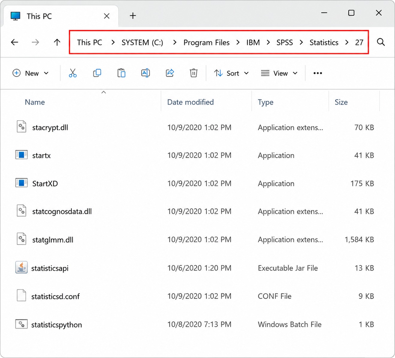
Task: Click the Cut scissors icon
Action: [73, 73]
